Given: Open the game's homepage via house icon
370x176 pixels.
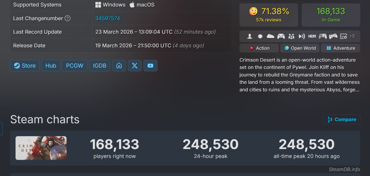Looking at the screenshot, I should tap(119, 66).
